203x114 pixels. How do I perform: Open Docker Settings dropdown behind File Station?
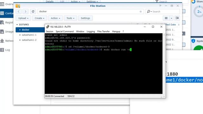coord(92,1)
